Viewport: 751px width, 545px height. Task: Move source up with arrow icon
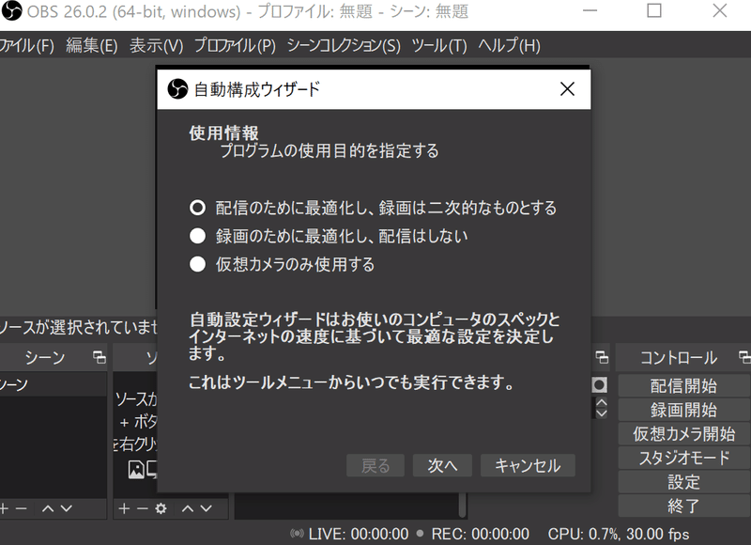[x=188, y=508]
